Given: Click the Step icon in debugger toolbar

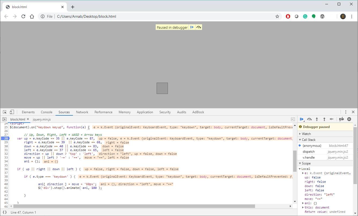Looking at the screenshot, I should (x=332, y=119).
